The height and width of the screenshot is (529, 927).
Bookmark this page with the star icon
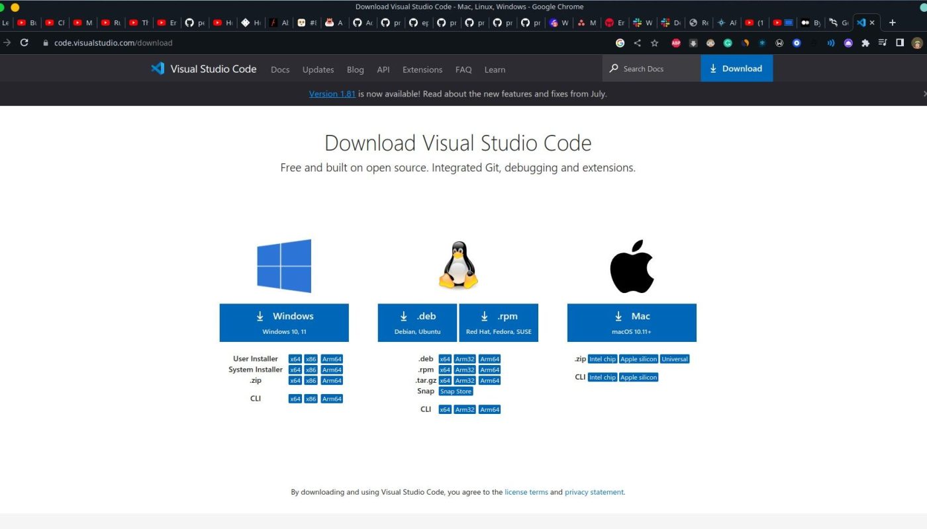coord(655,43)
